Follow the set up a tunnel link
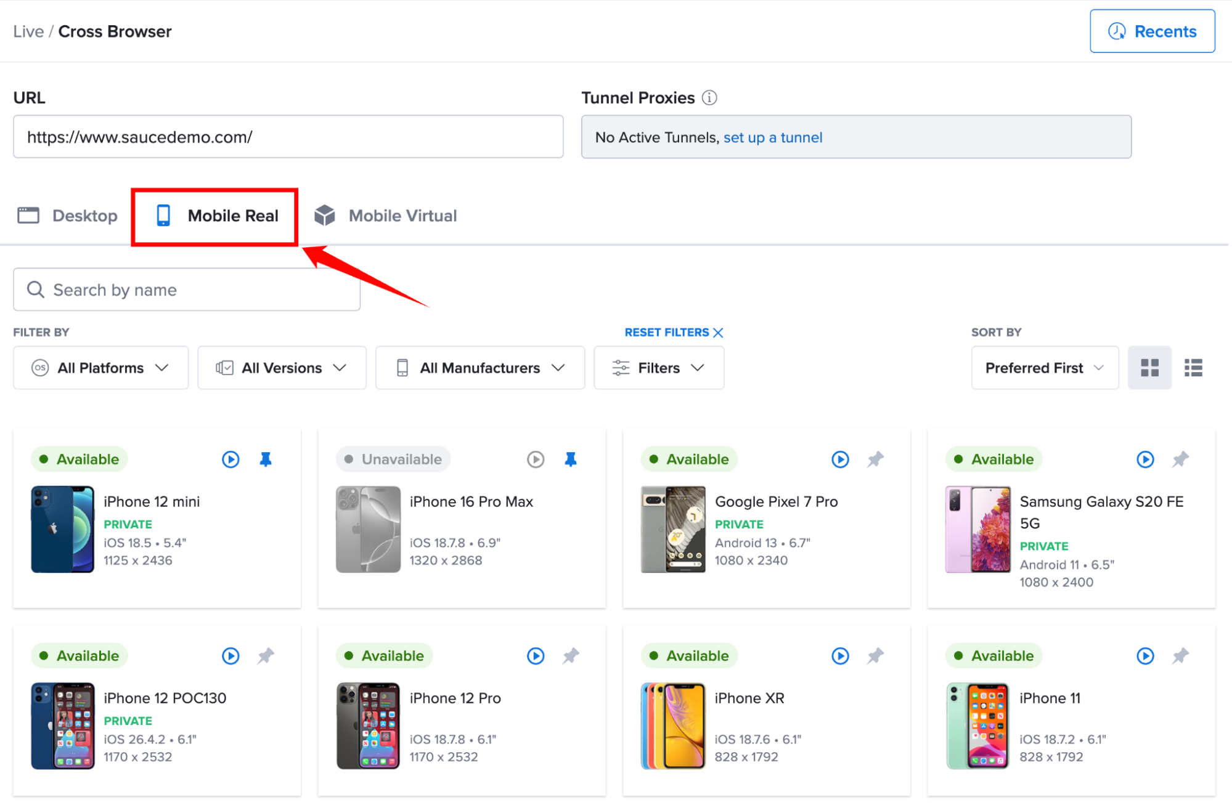The width and height of the screenshot is (1232, 805). click(x=773, y=137)
